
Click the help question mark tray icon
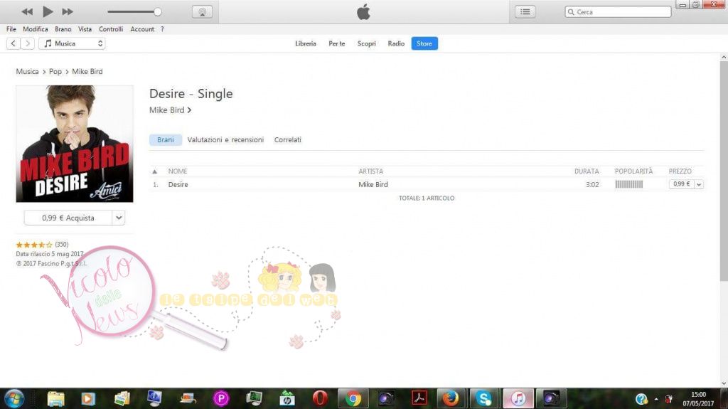click(x=641, y=399)
